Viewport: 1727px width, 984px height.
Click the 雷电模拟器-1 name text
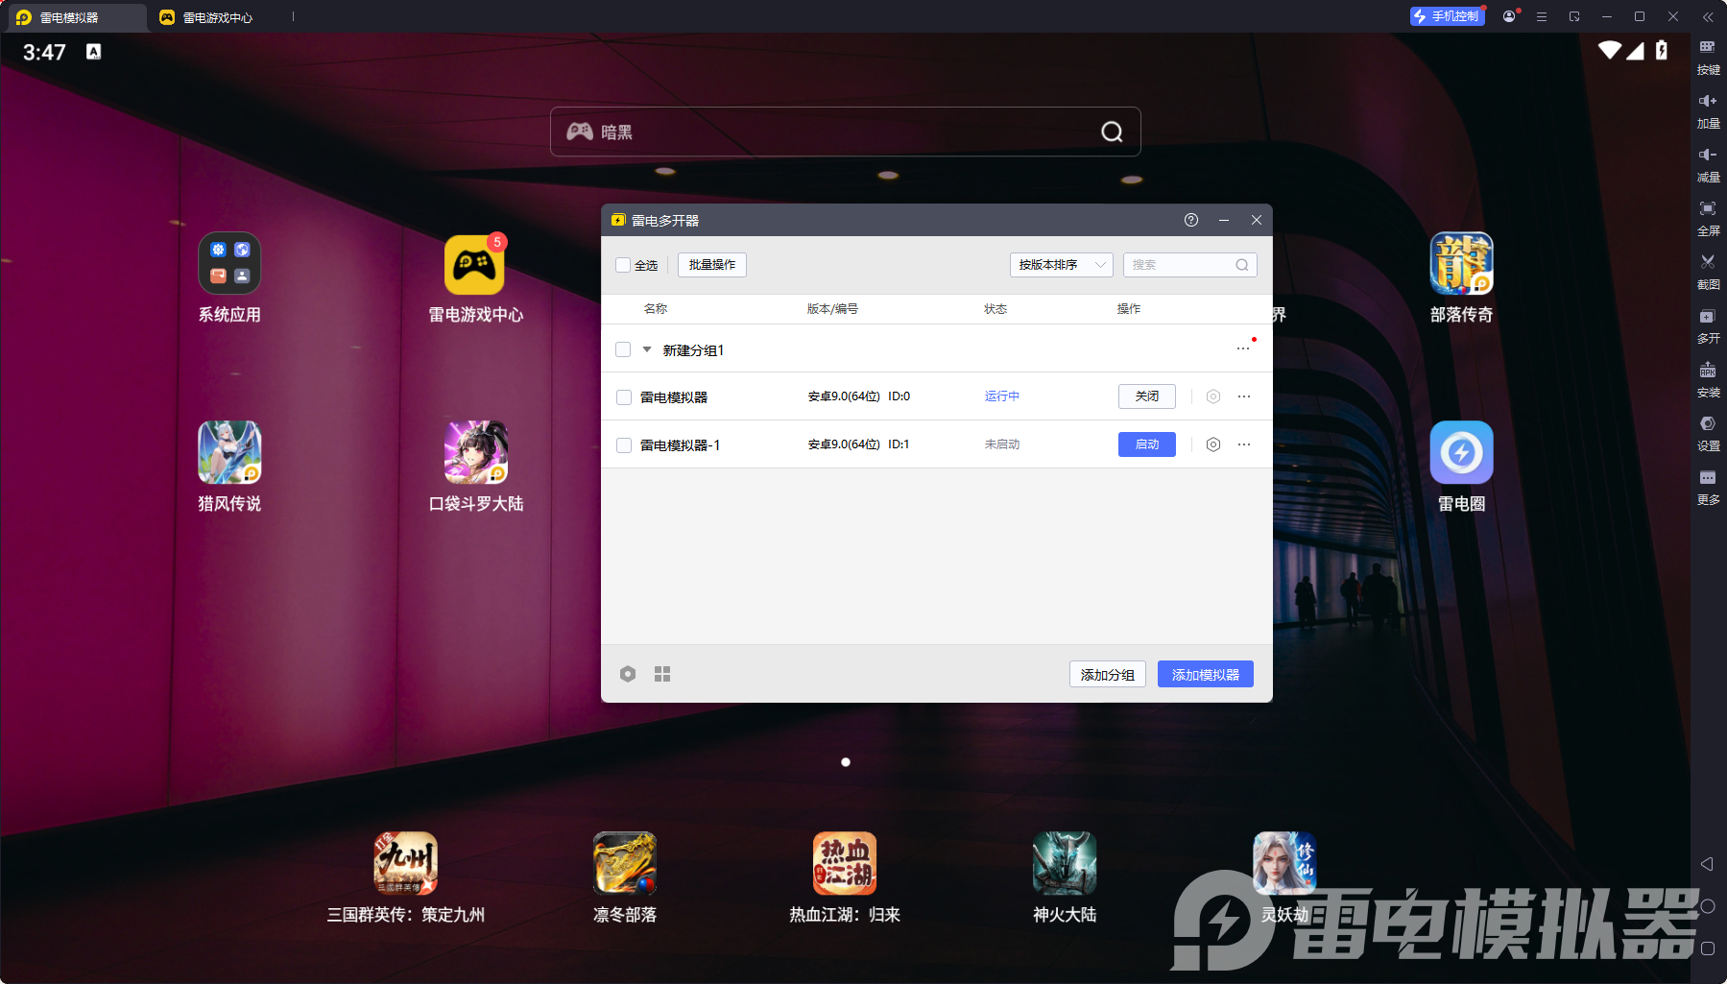pos(680,445)
